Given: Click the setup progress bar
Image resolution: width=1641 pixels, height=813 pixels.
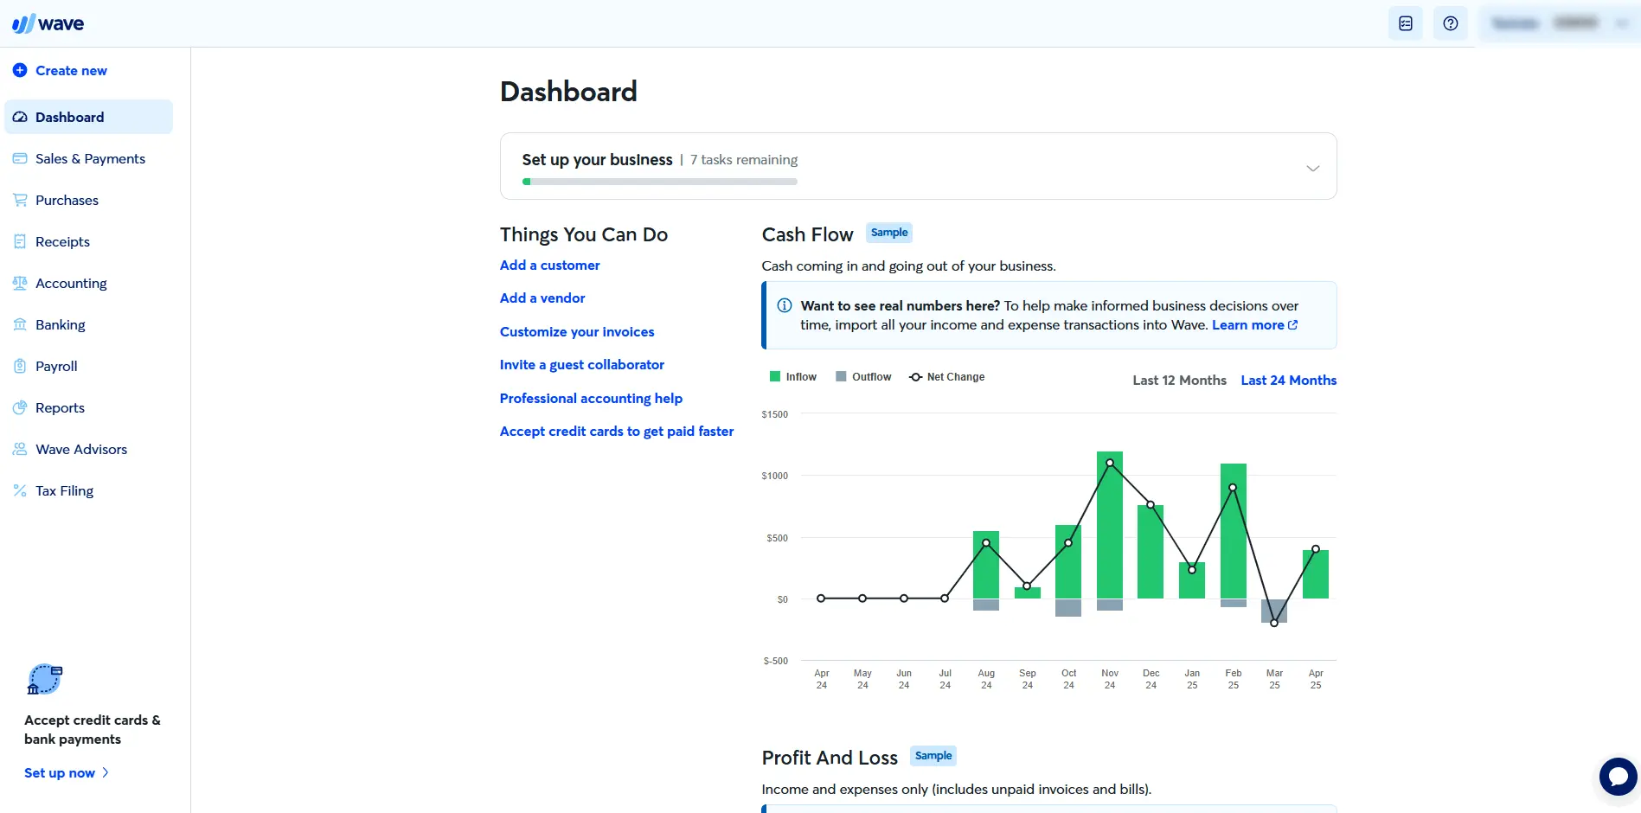Looking at the screenshot, I should [x=659, y=182].
